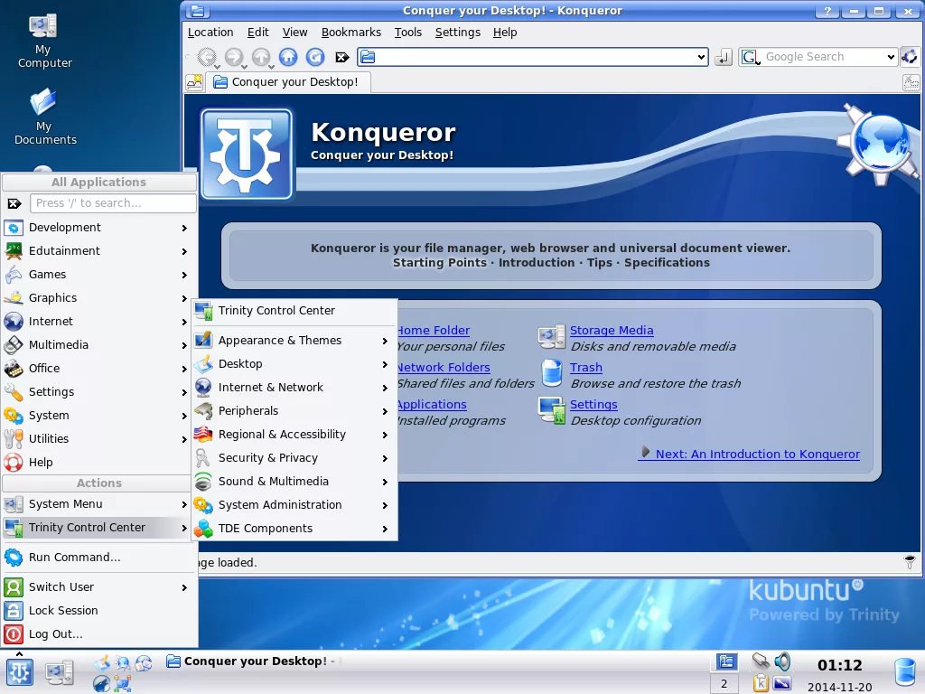Viewport: 925px width, 694px height.
Task: Open the Trinity menu button on the taskbar
Action: click(x=20, y=672)
